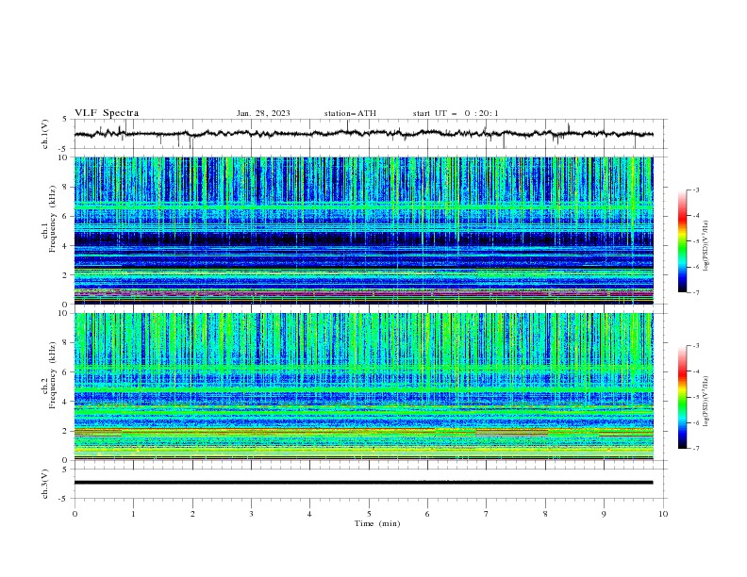747x577 pixels.
Task: Click the lower 'log(PSD)(V²/Hz)' colorbar label
Action: [x=705, y=402]
